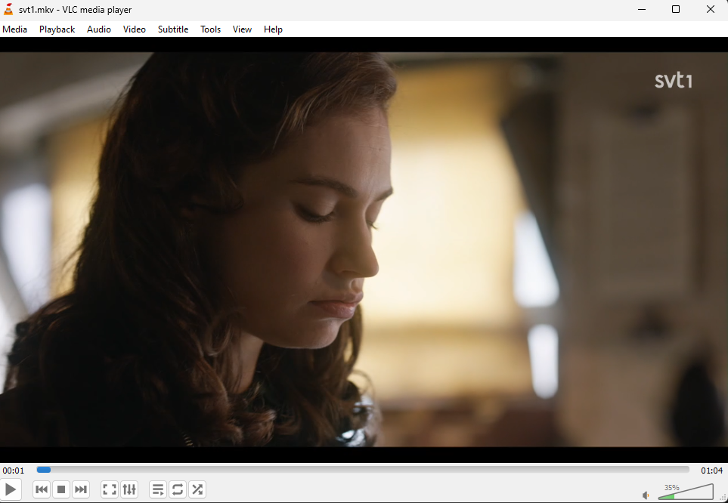Mute audio via the speaker icon
The height and width of the screenshot is (503, 728).
coord(646,495)
